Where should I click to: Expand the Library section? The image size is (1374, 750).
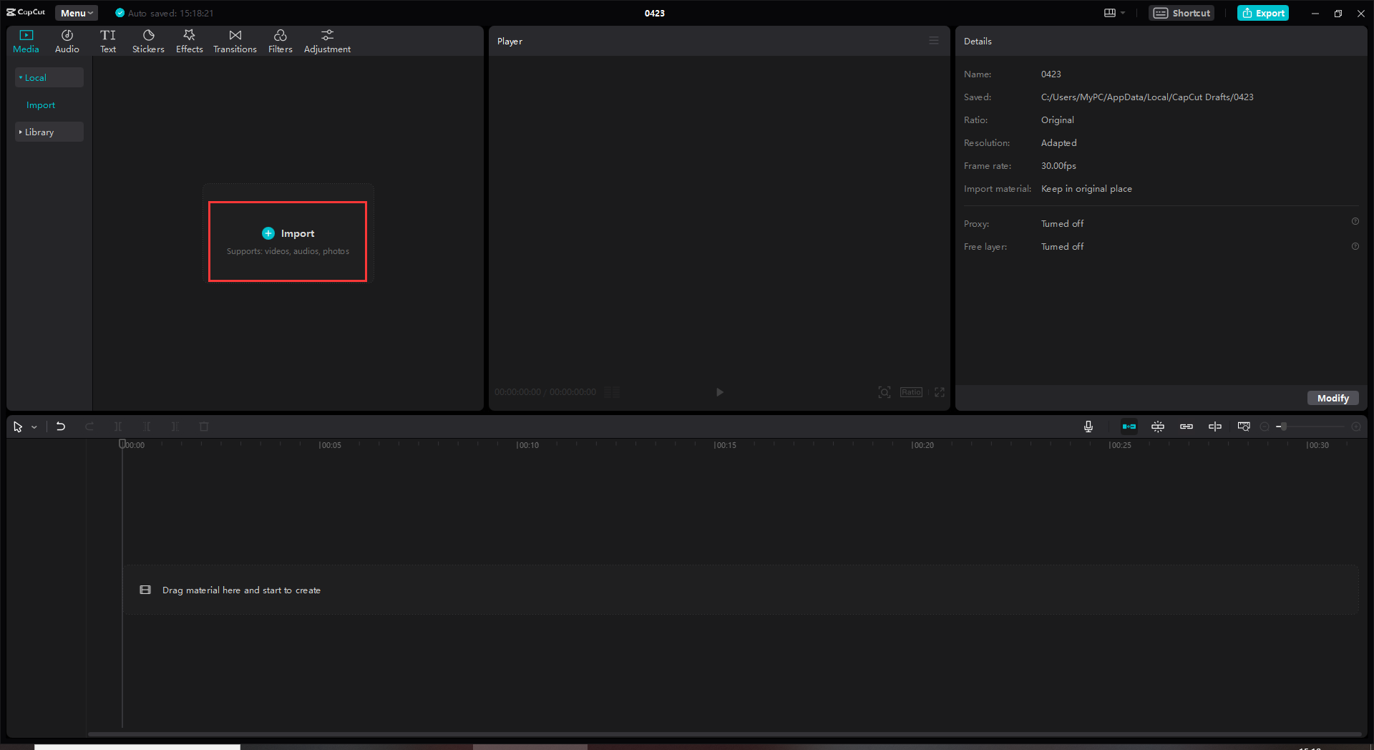click(x=39, y=132)
